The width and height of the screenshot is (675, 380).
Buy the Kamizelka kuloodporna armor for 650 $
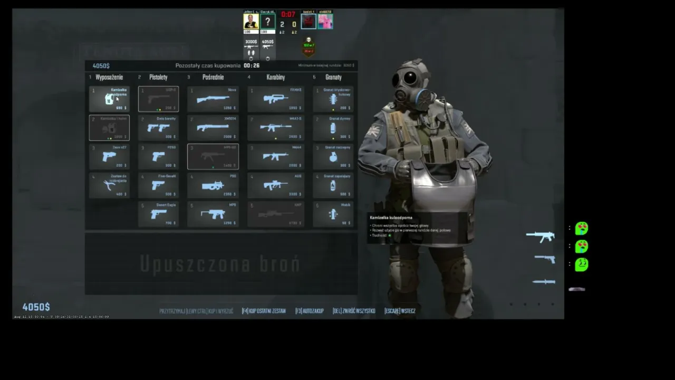pyautogui.click(x=109, y=99)
